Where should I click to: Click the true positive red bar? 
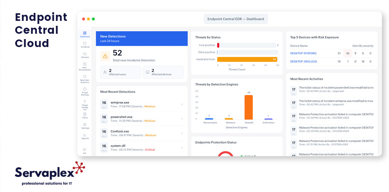(218, 45)
